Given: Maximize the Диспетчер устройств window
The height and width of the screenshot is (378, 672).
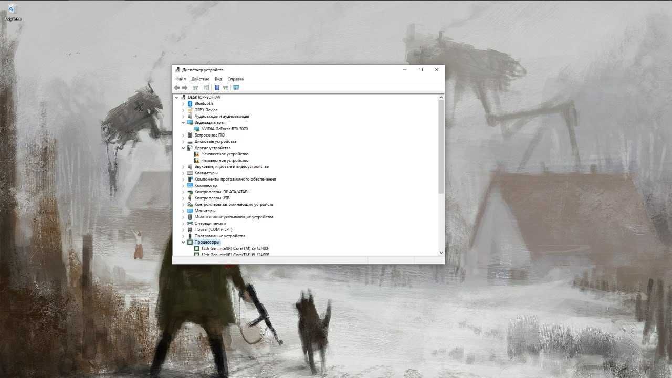Looking at the screenshot, I should tap(421, 70).
